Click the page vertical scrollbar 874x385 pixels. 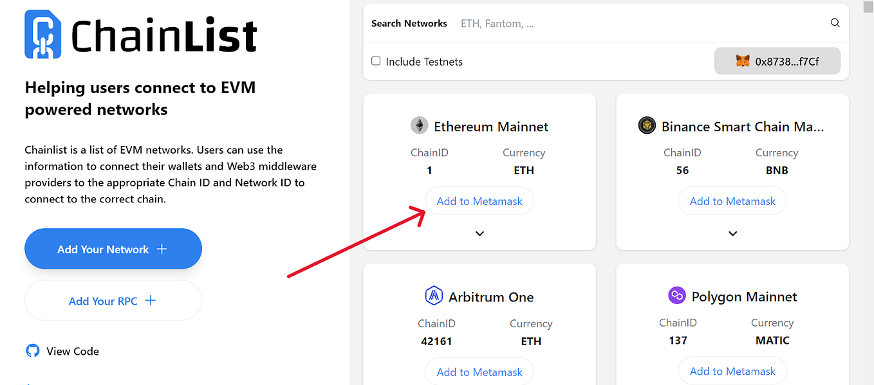pos(868,192)
